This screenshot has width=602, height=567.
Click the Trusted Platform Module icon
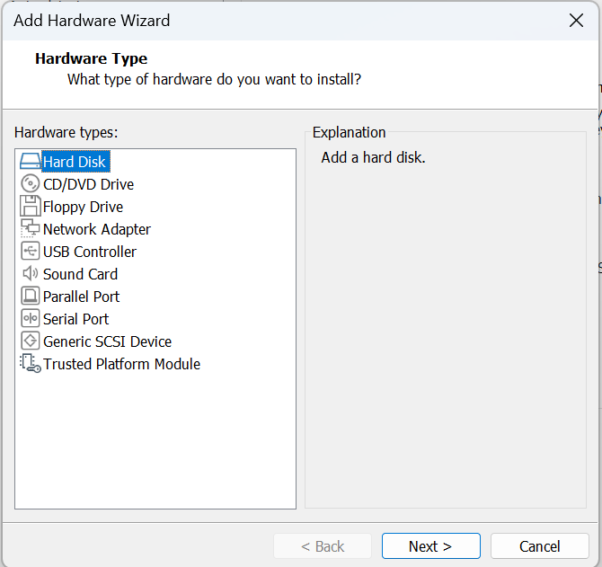pyautogui.click(x=30, y=364)
